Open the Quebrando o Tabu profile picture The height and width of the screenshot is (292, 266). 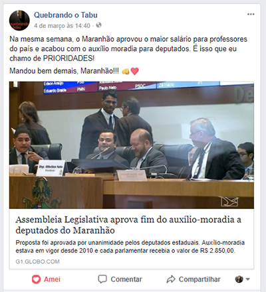tap(19, 21)
